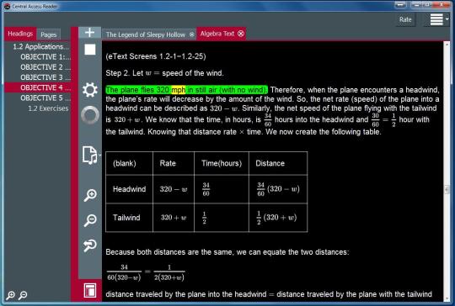Jump to 1.2 Exercises heading
The image size is (455, 306).
[48, 108]
